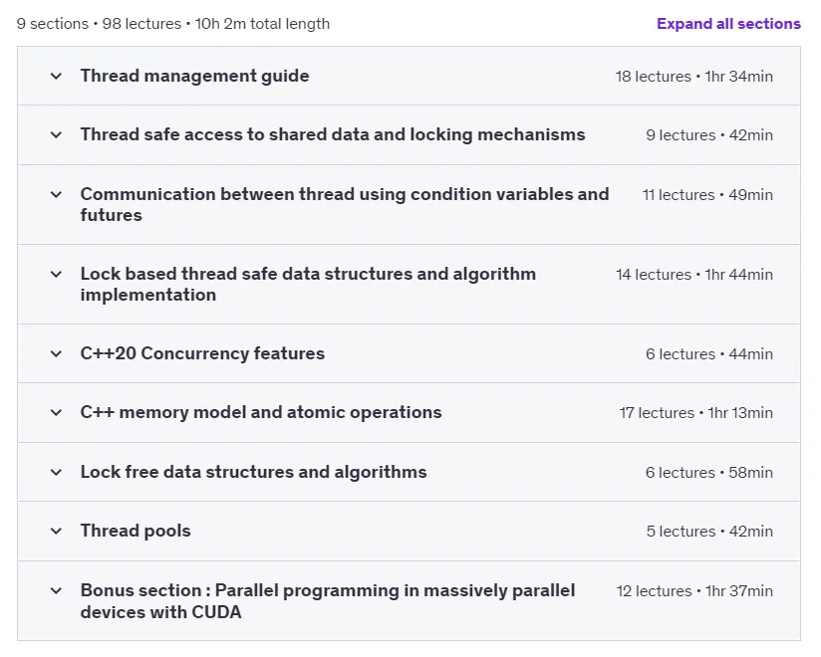Expand the Thread safe access section chevron

click(56, 135)
